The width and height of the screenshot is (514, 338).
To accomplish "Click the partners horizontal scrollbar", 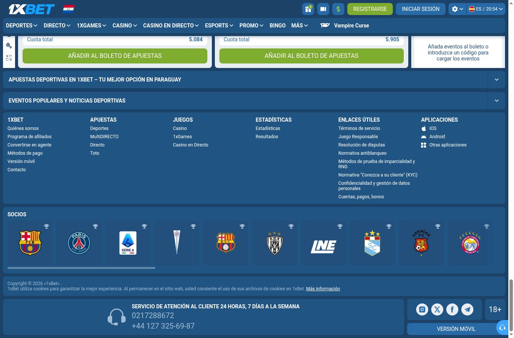I will 81,268.
